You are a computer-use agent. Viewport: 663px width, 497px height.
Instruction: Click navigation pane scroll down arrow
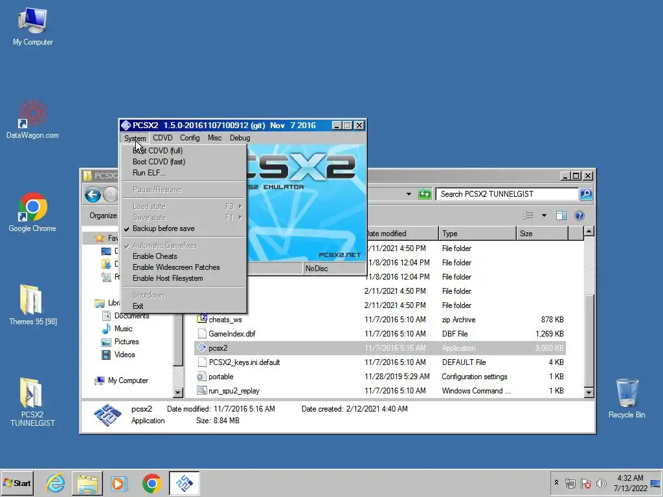(x=178, y=393)
